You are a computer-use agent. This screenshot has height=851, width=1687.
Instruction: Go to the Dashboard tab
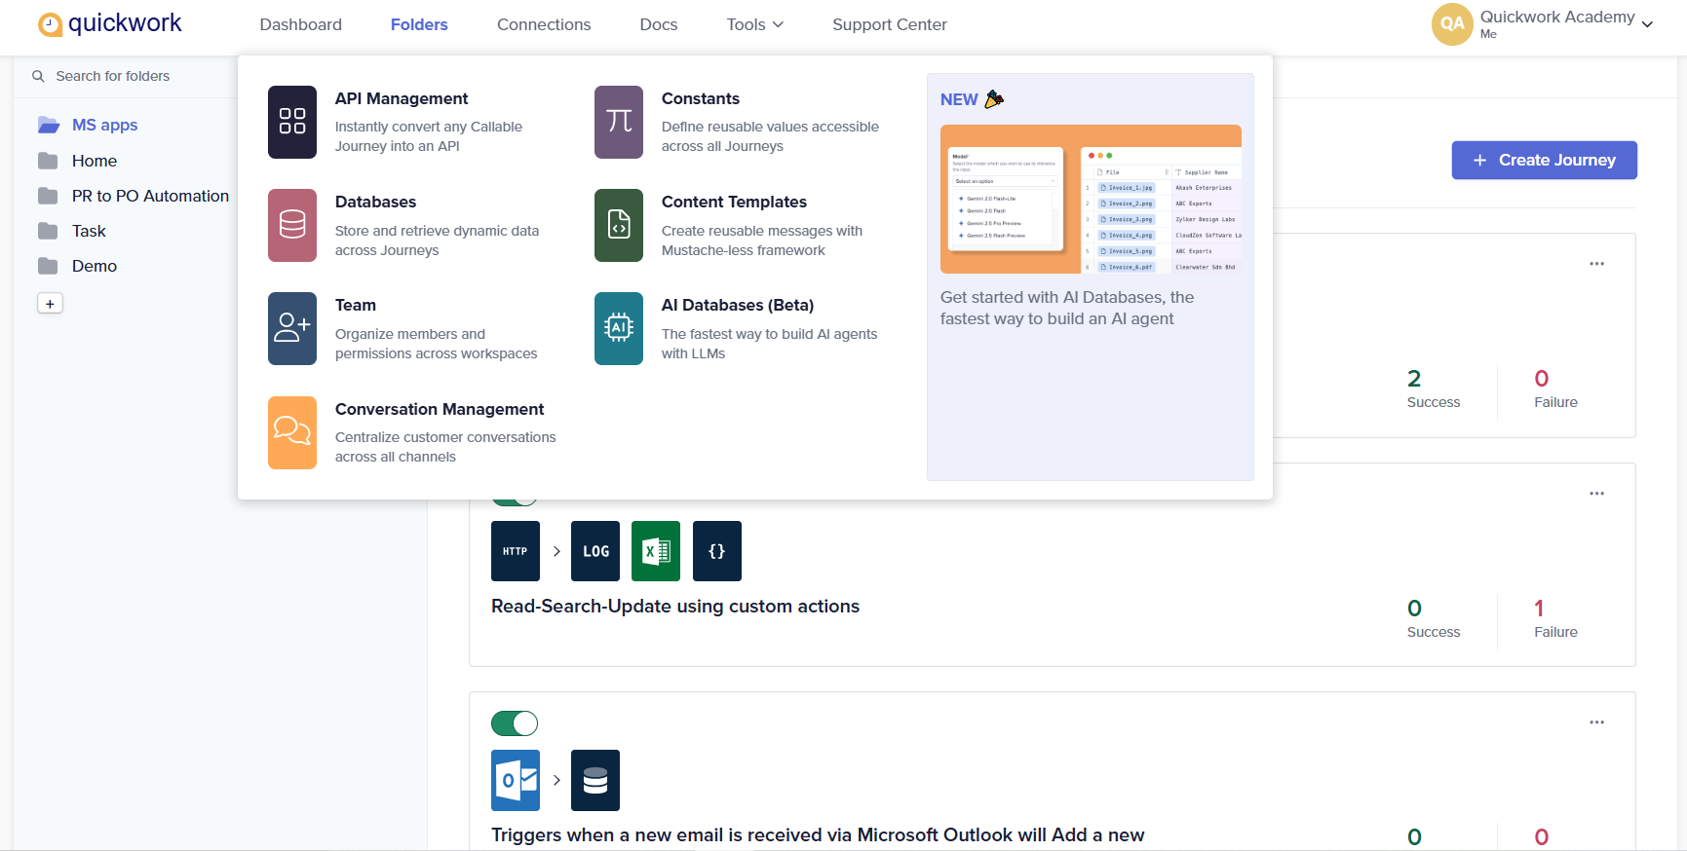[300, 24]
